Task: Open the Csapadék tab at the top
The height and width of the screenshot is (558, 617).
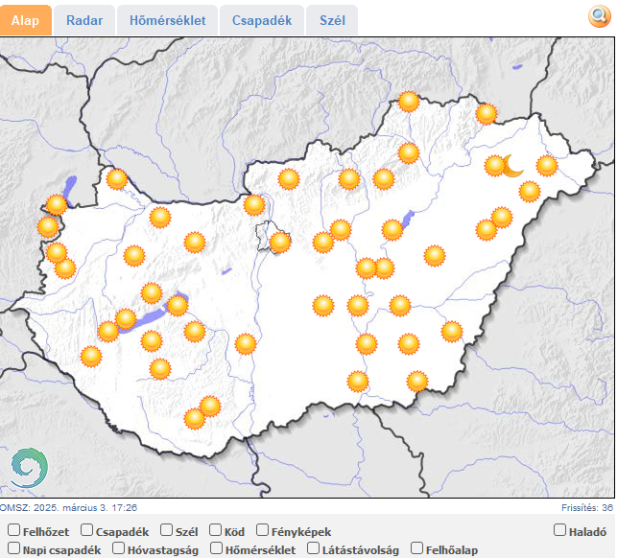Action: [262, 20]
